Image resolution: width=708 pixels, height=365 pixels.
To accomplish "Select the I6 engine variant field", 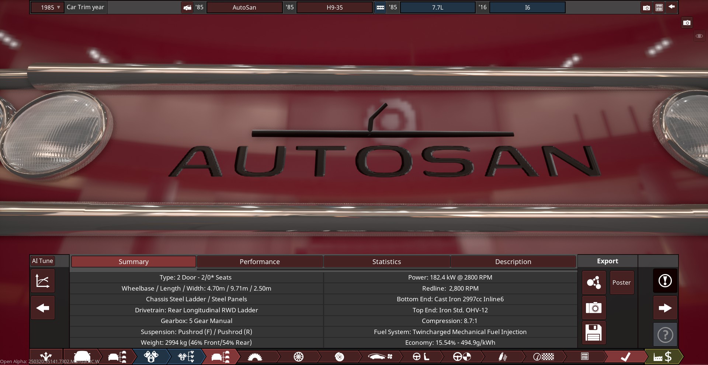I will click(x=527, y=7).
